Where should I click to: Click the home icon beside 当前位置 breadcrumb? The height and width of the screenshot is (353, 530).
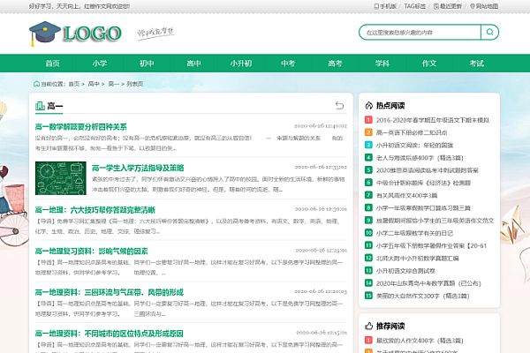35,84
